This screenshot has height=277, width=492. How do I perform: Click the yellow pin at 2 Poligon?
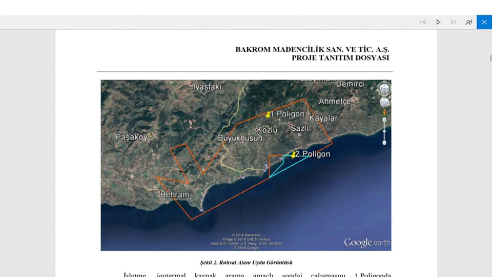click(x=293, y=154)
